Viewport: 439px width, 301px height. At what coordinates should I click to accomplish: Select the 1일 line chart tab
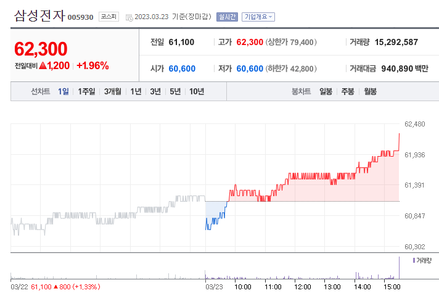tap(64, 91)
